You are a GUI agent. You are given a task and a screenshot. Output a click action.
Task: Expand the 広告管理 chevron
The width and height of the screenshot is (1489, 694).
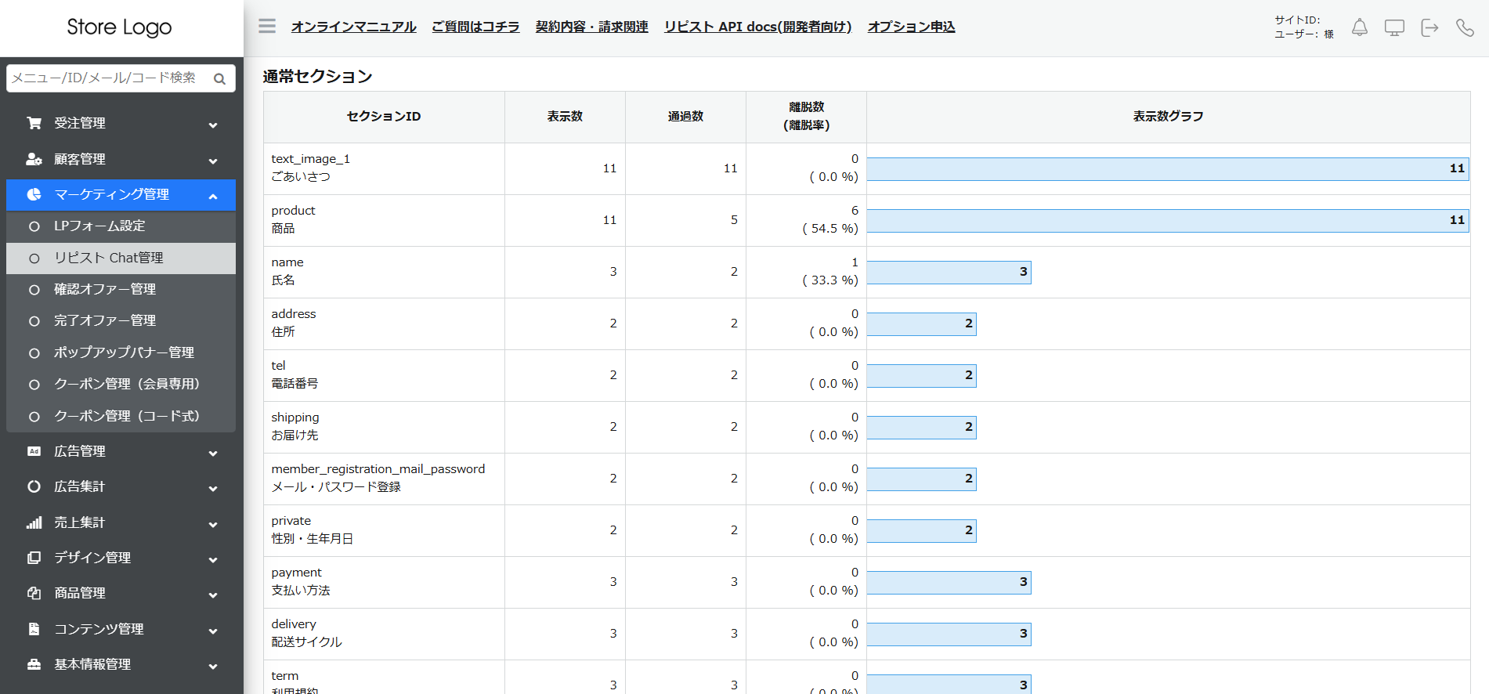[213, 454]
